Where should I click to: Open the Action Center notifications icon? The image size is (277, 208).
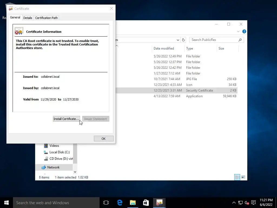(x=253, y=203)
